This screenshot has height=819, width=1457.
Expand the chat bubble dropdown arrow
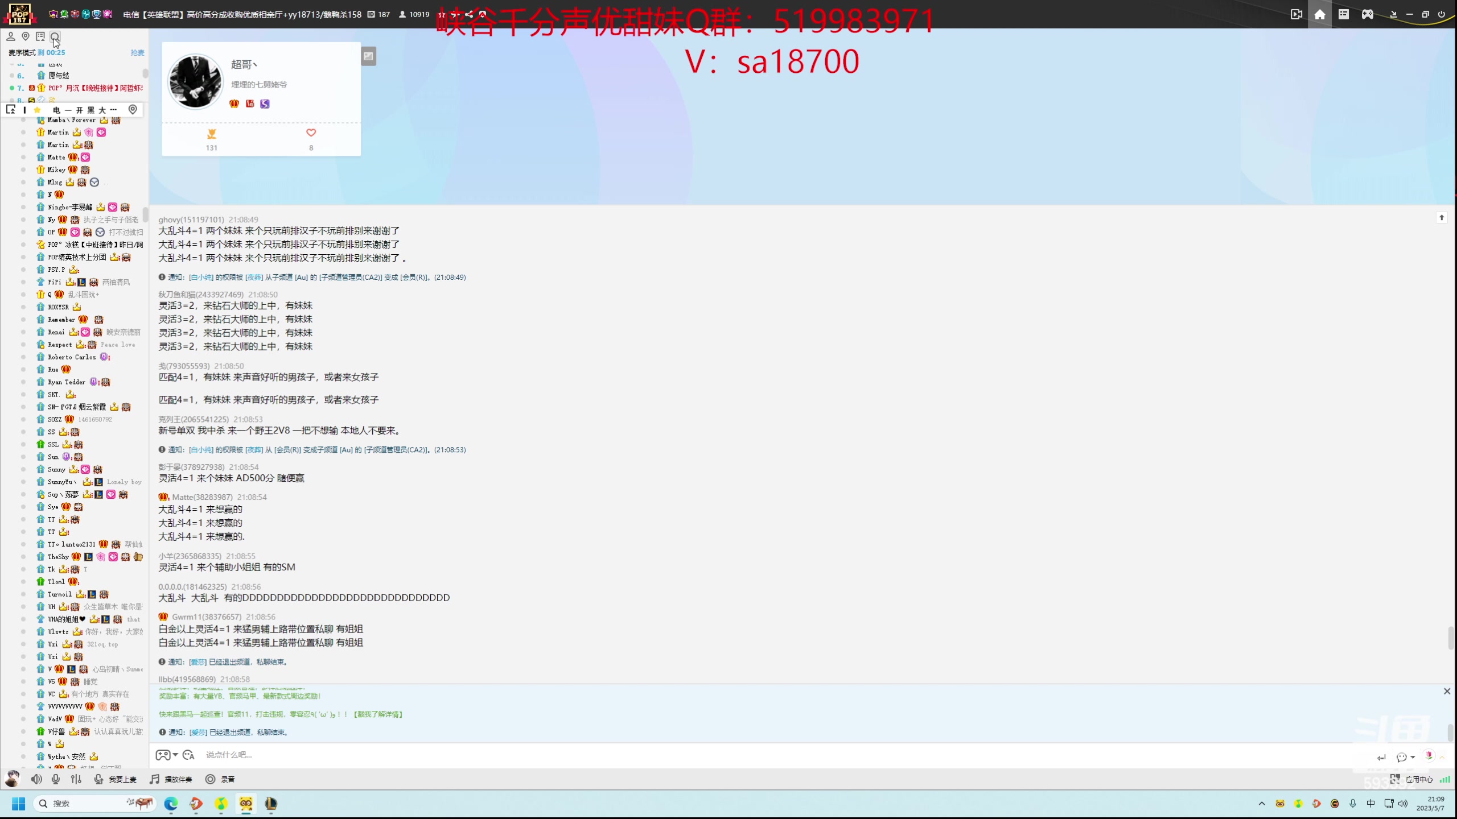[x=1413, y=757]
